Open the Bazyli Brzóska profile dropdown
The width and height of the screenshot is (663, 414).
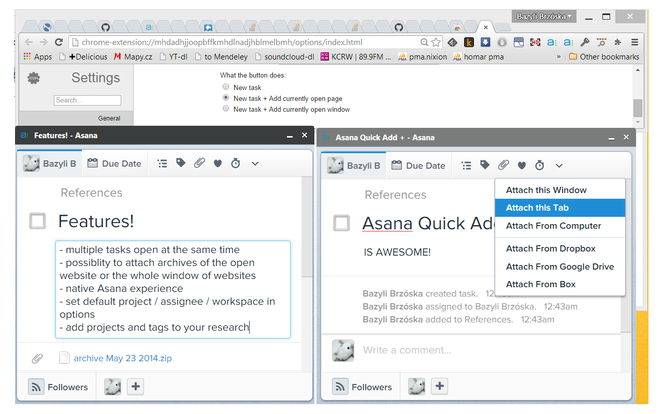point(544,17)
